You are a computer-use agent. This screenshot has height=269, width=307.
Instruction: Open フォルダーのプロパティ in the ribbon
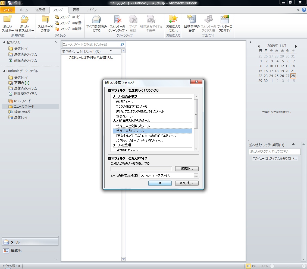tap(225, 23)
